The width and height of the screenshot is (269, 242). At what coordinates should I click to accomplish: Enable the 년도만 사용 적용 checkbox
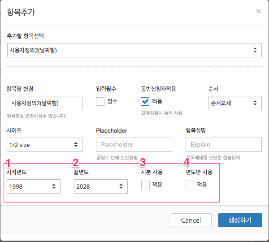(190, 185)
